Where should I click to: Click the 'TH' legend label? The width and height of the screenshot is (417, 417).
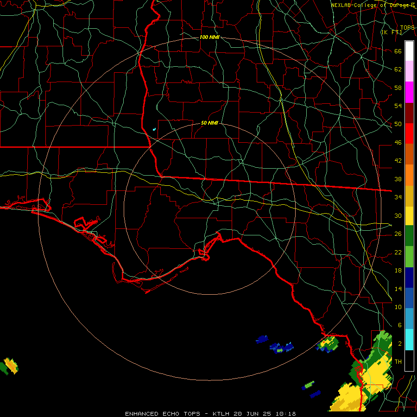click(398, 362)
